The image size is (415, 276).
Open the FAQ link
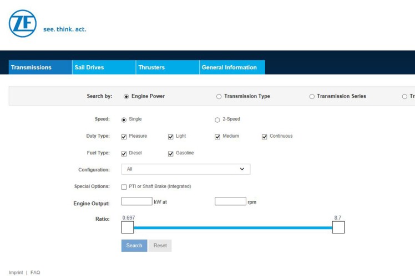(x=35, y=273)
